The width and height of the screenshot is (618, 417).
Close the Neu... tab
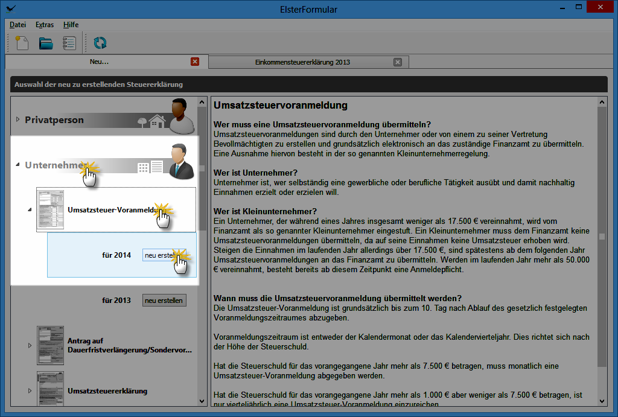click(195, 62)
